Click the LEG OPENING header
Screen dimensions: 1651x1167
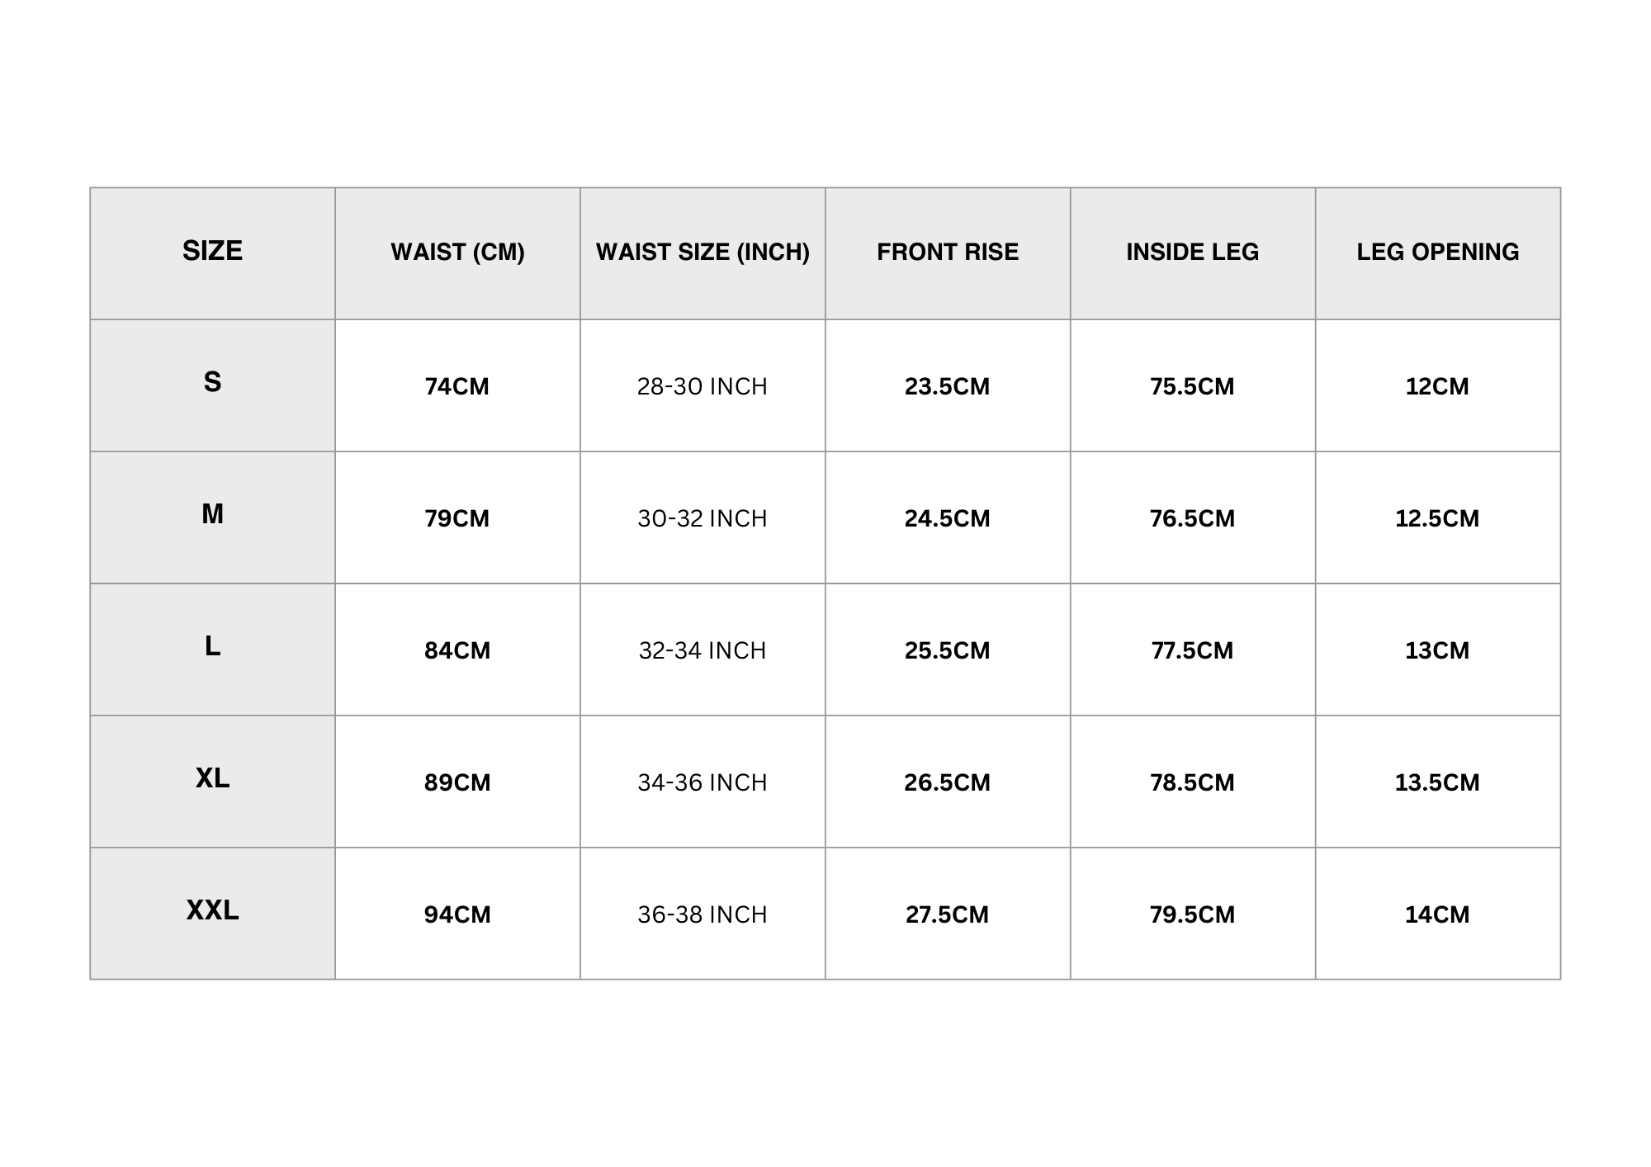(x=1437, y=252)
